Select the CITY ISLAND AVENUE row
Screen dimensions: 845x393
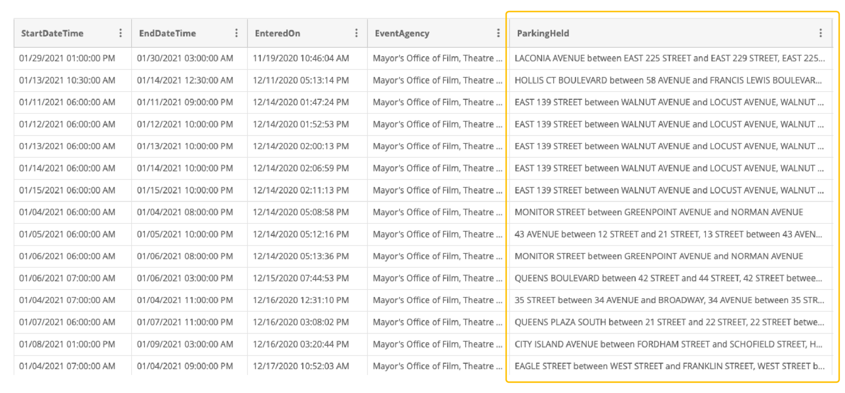tap(660, 344)
